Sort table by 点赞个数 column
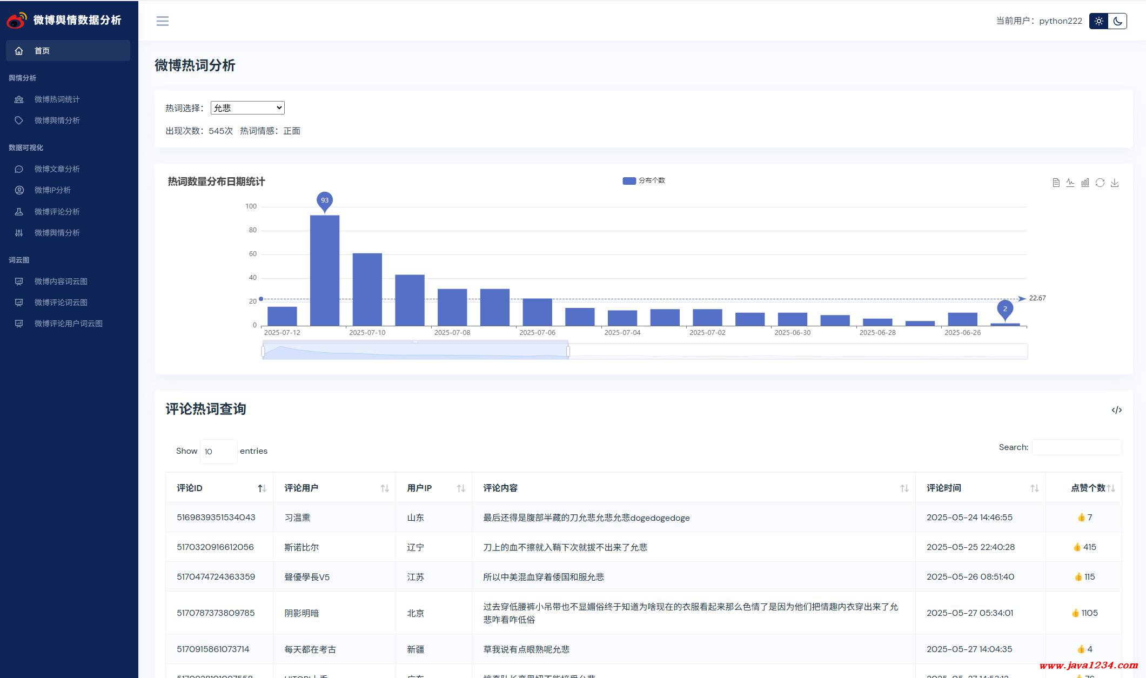This screenshot has width=1146, height=678. click(1087, 488)
